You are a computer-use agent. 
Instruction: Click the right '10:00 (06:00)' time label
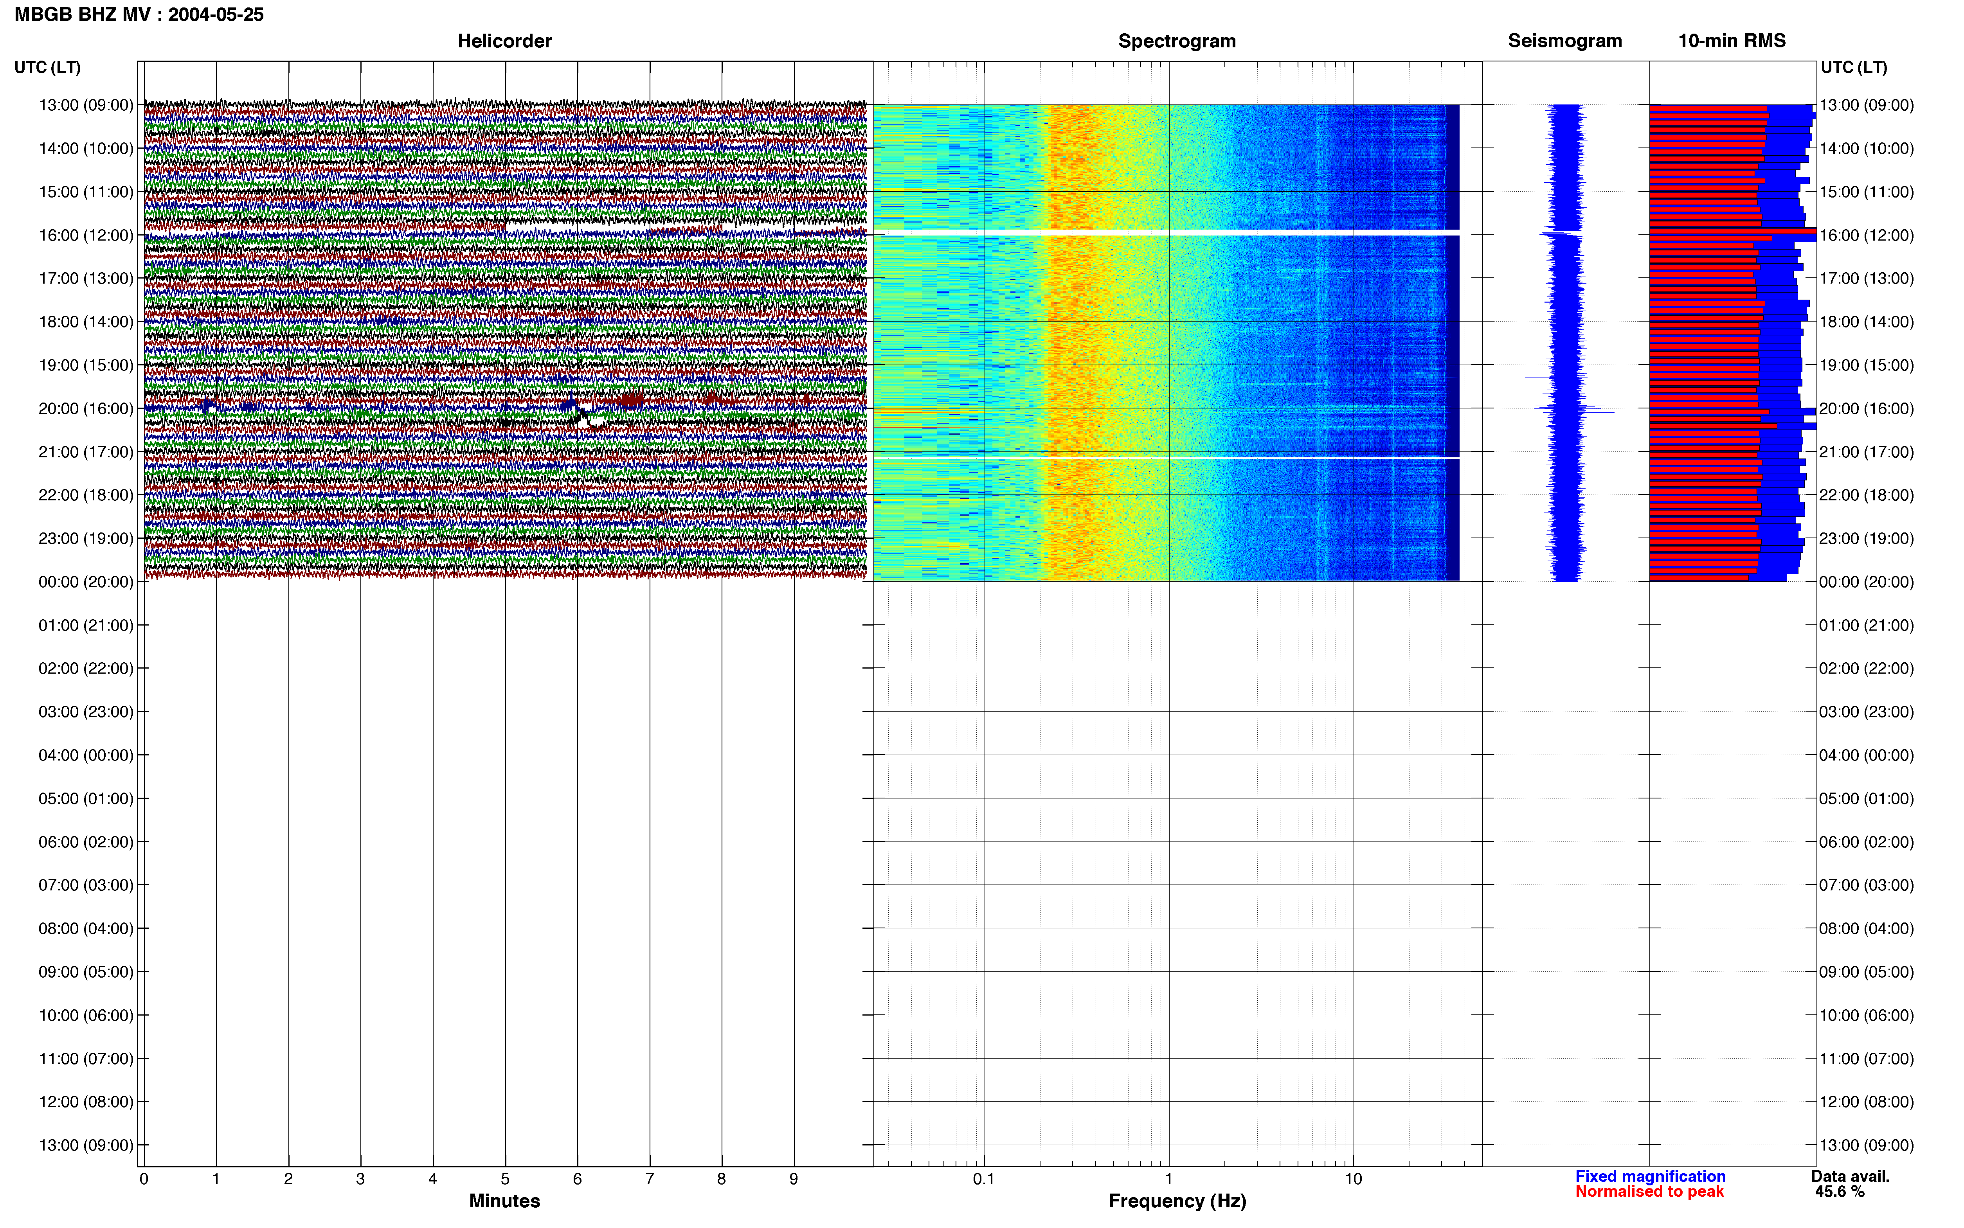[x=1867, y=1015]
